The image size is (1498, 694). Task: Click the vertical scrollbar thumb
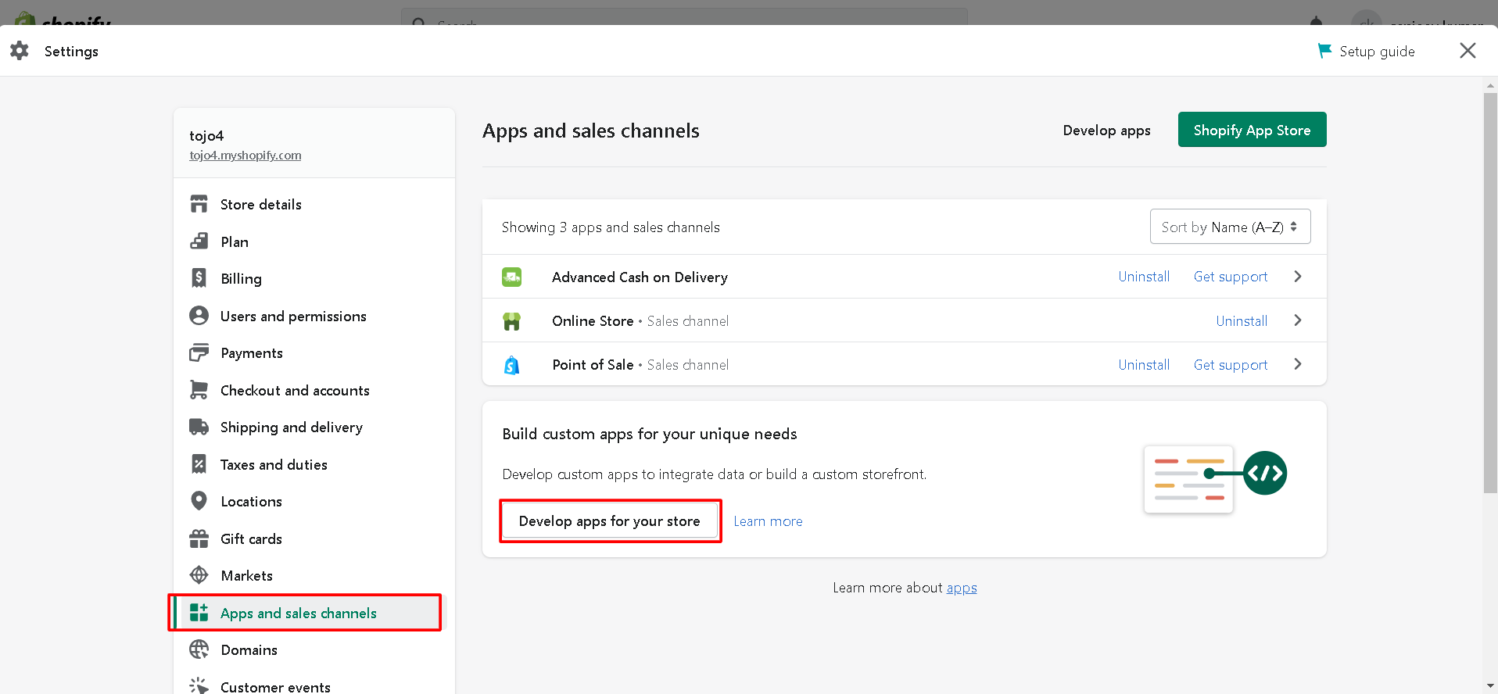point(1490,293)
